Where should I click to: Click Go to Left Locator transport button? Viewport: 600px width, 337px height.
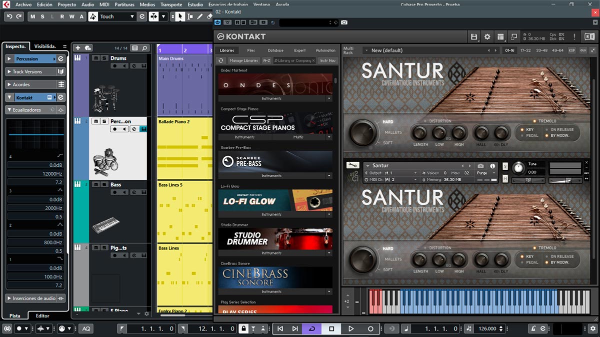tap(280, 329)
